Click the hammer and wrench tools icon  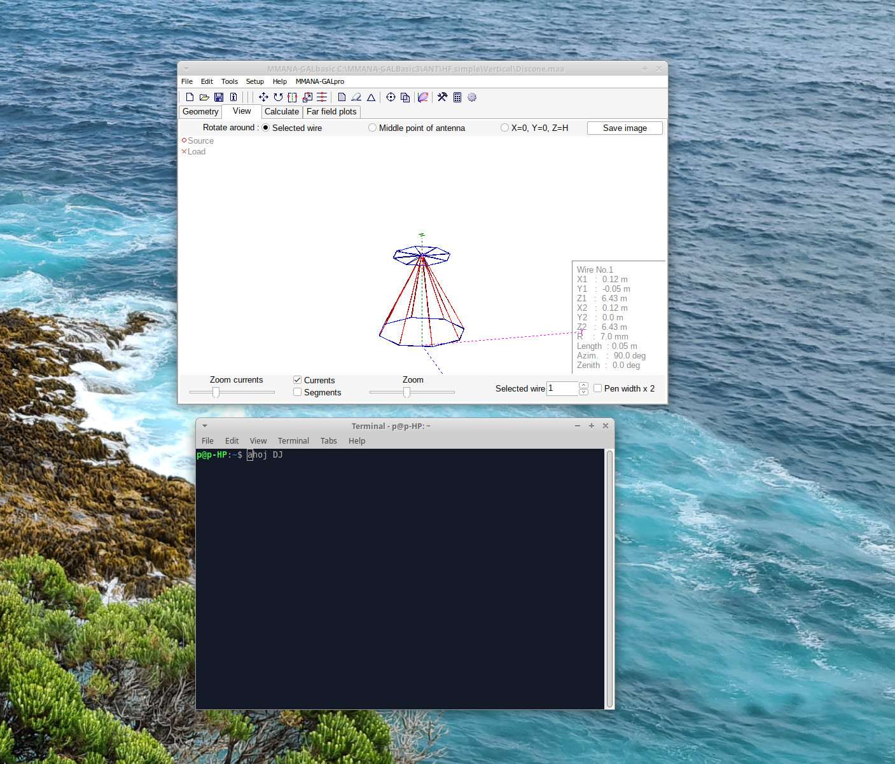pos(442,97)
